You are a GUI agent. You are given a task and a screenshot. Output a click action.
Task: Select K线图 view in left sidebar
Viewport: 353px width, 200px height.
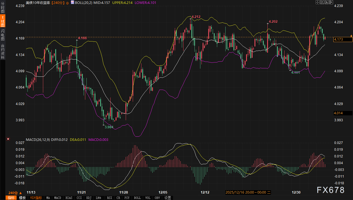coord(3,21)
